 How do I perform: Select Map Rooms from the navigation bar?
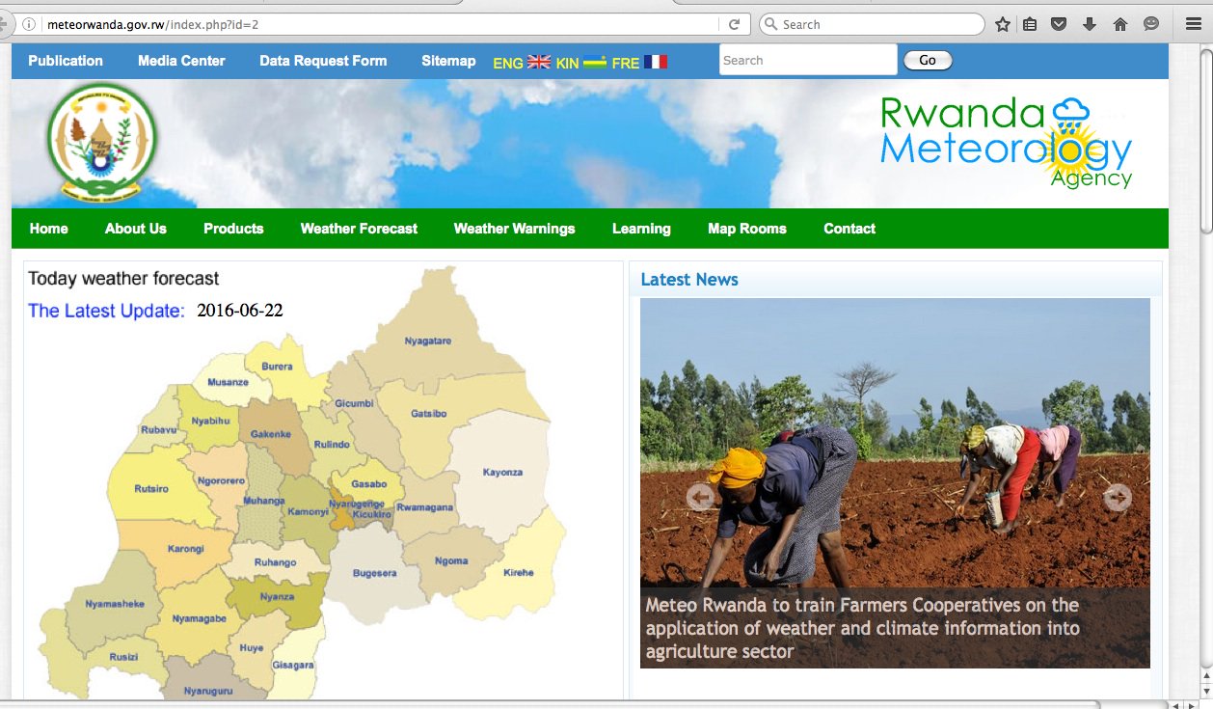click(x=747, y=229)
